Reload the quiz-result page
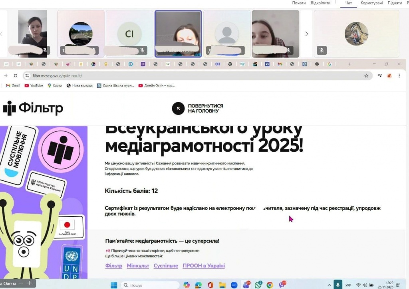 tap(16, 75)
